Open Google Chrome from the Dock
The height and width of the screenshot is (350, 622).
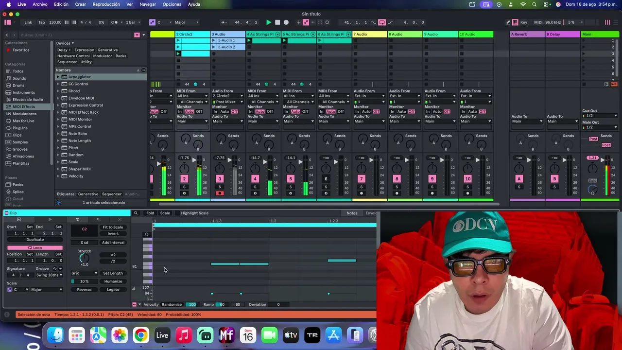pyautogui.click(x=141, y=335)
